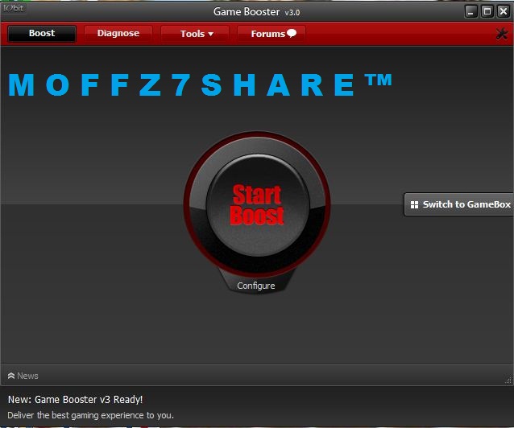Click the IObit logo in title bar

click(14, 8)
